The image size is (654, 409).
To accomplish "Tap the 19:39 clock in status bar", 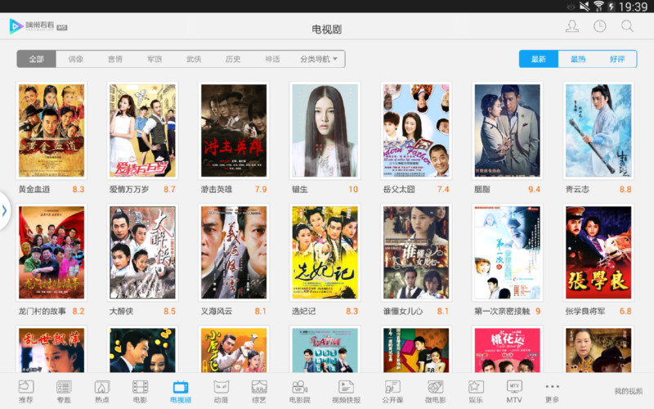I will [x=633, y=7].
